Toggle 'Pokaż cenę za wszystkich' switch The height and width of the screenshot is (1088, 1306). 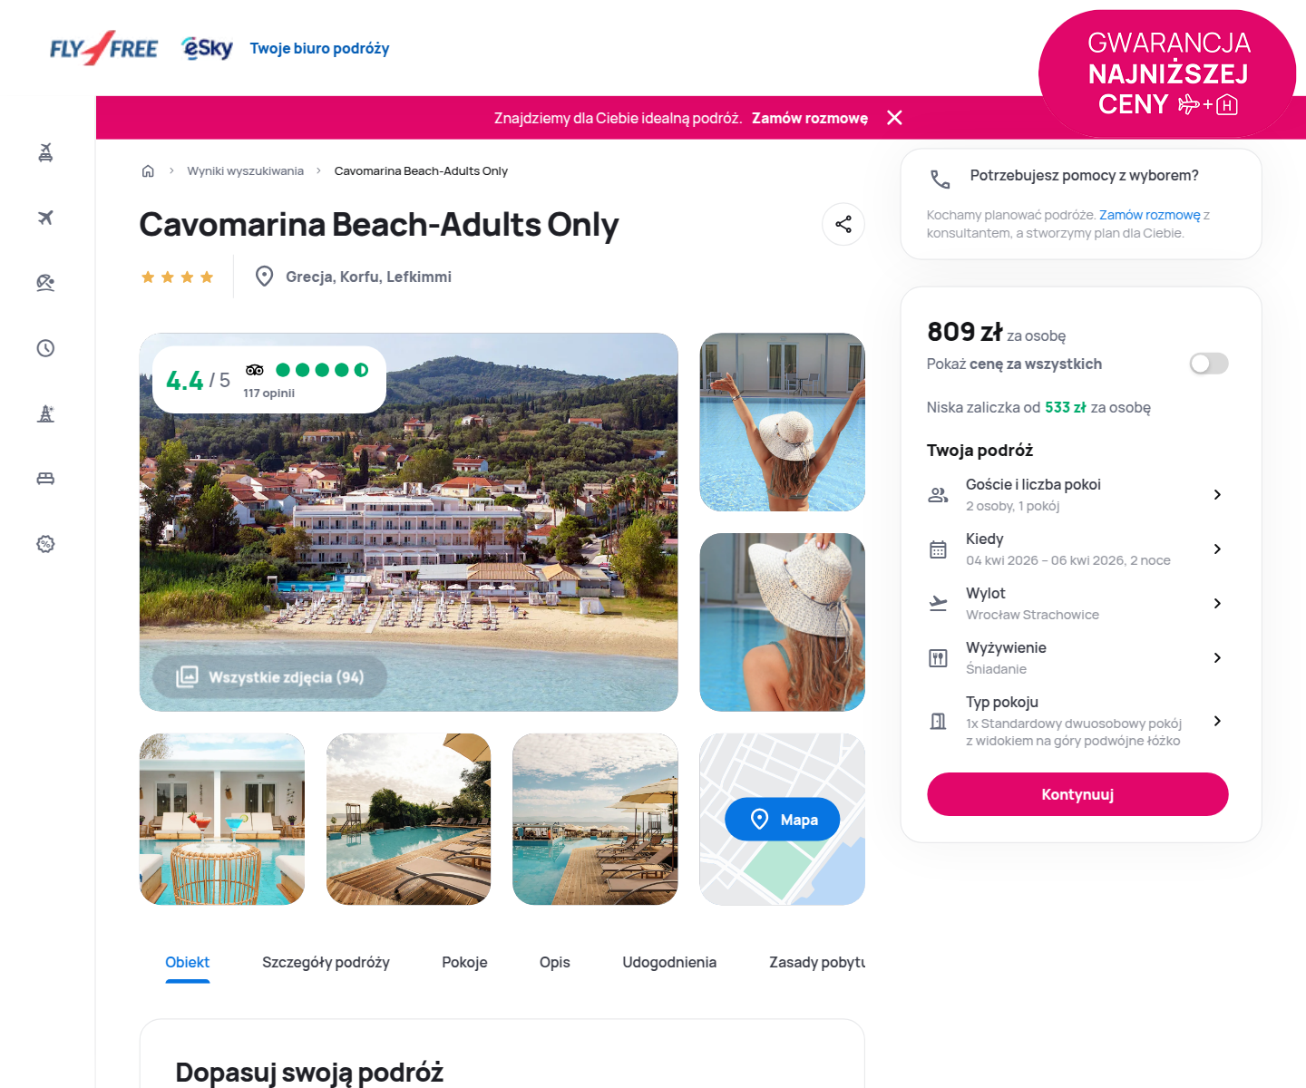(1209, 364)
